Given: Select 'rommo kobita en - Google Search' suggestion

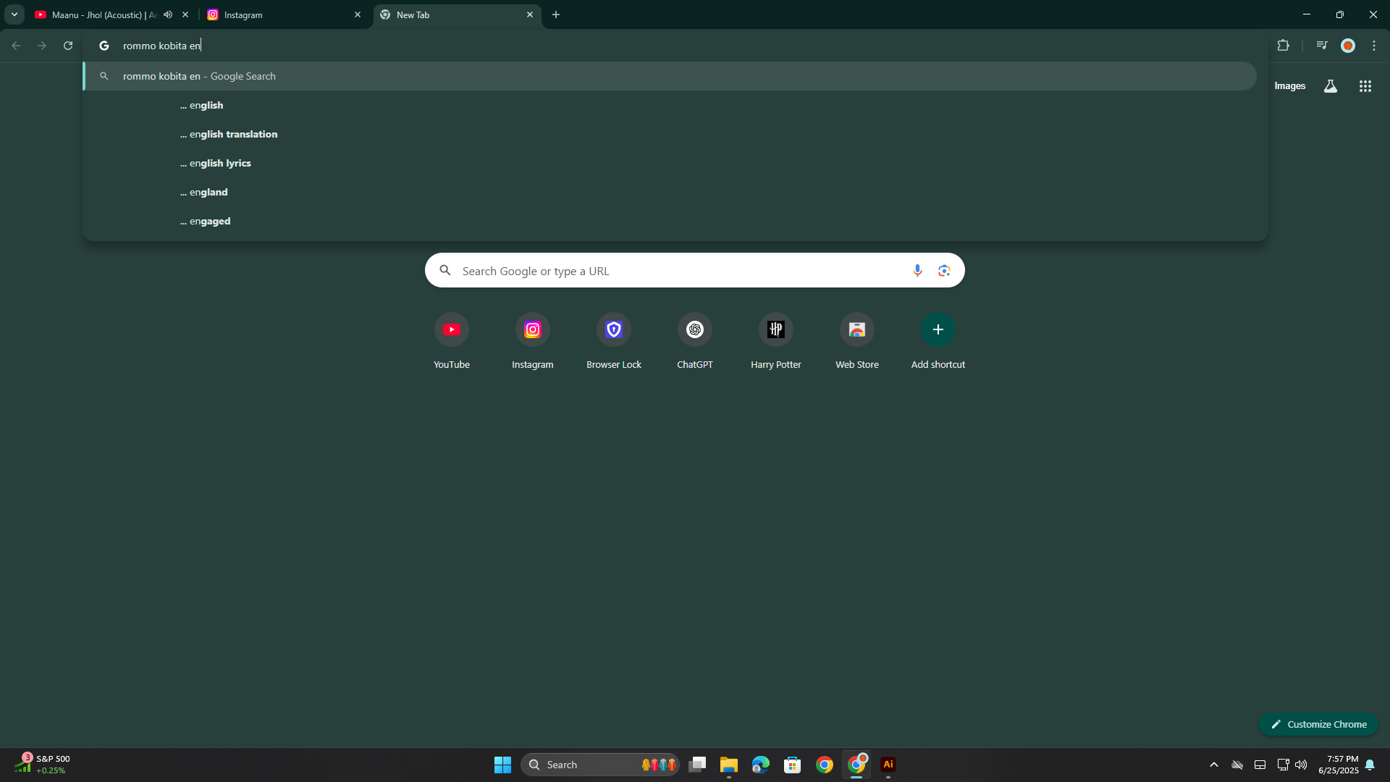Looking at the screenshot, I should click(x=670, y=76).
